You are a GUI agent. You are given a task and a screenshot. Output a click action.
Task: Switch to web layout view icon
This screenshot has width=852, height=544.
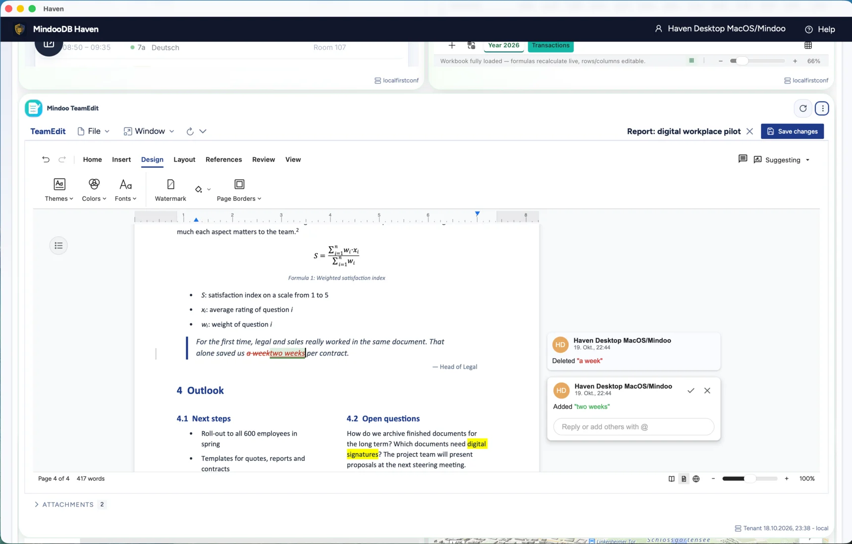[696, 479]
